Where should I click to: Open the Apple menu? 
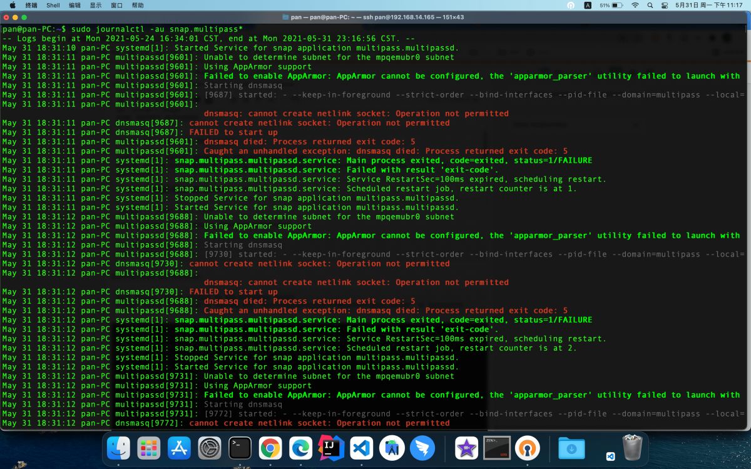pyautogui.click(x=12, y=5)
